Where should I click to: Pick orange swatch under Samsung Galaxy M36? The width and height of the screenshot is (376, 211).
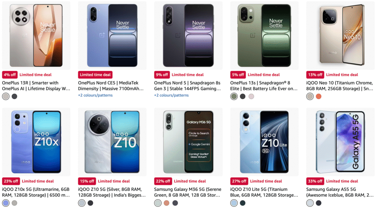pyautogui.click(x=166, y=203)
